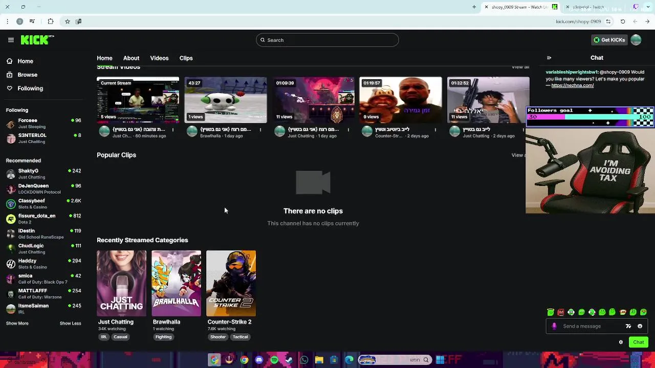Open the 01:32:52 video thumbnail

[x=488, y=100]
